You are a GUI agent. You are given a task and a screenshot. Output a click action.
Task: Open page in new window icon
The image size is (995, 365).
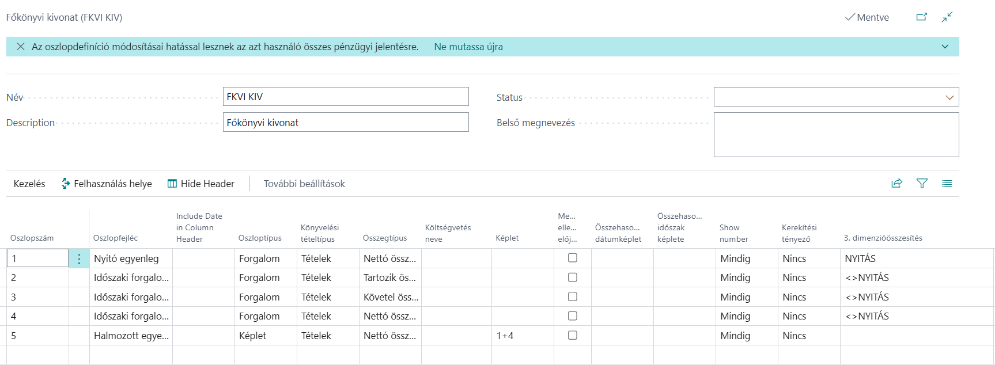[922, 17]
